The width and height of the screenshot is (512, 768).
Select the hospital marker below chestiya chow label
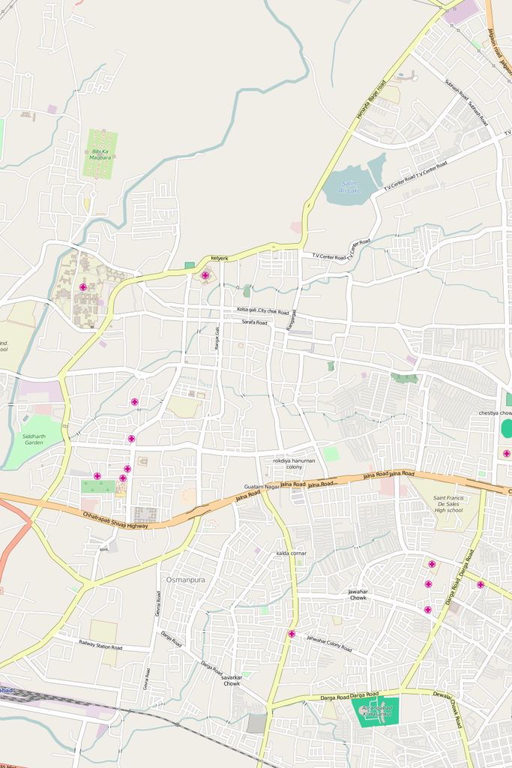[507, 454]
